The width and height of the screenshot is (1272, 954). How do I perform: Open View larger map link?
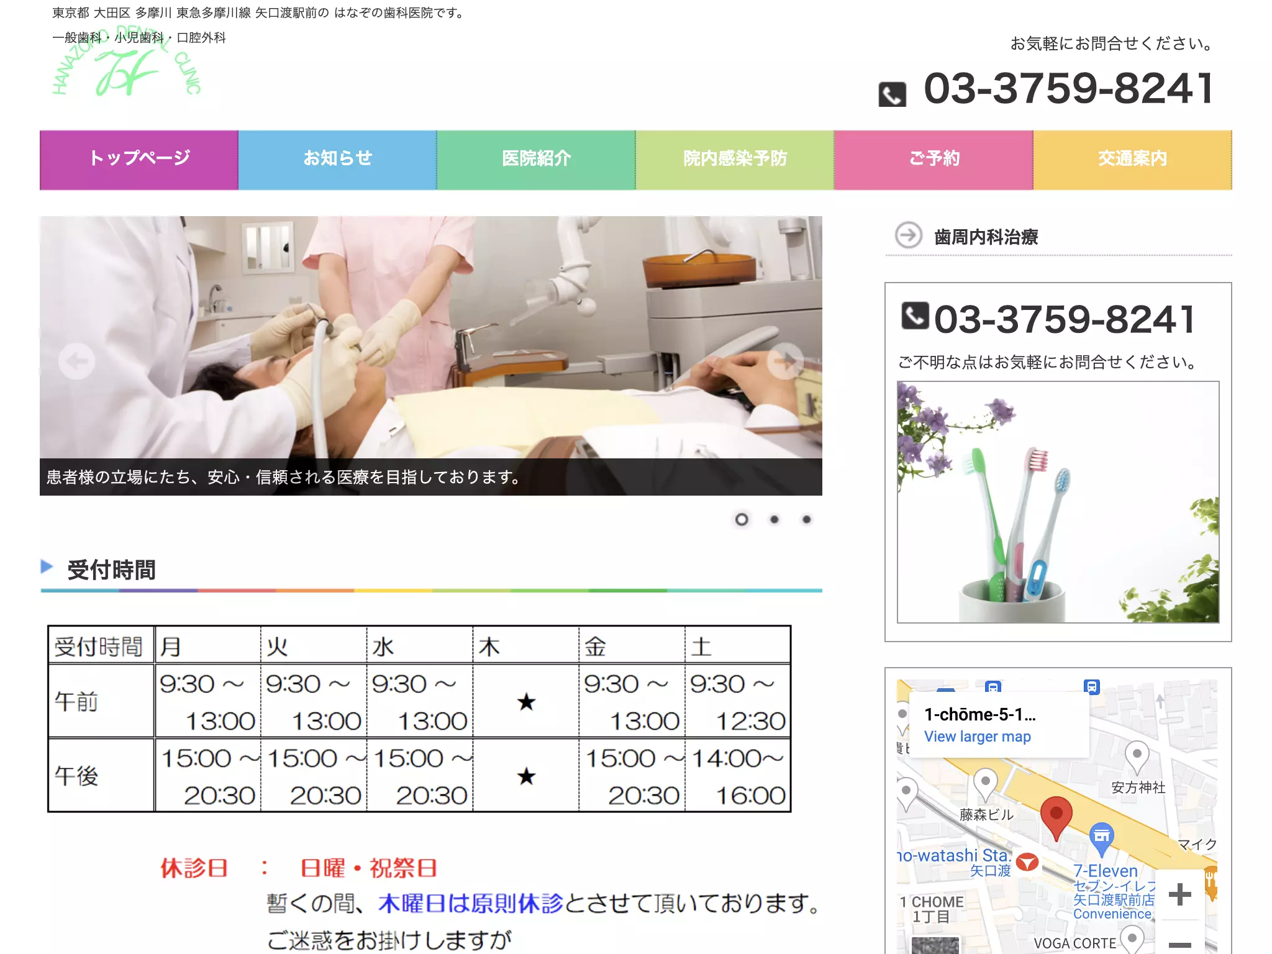(977, 737)
